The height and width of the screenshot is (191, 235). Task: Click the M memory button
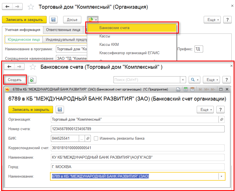[x=200, y=89]
